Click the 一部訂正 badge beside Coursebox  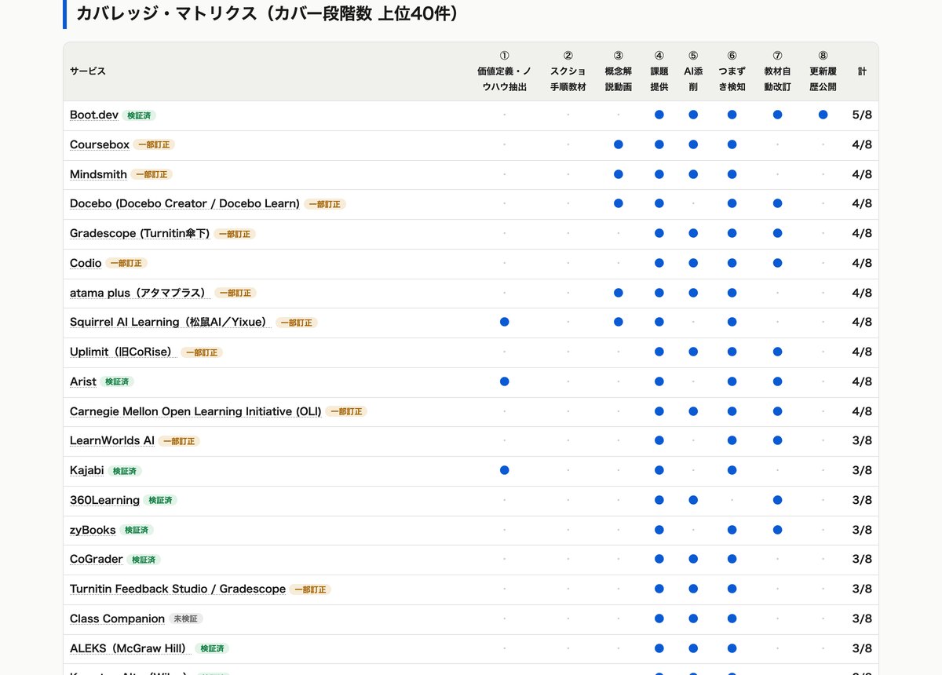pos(154,145)
